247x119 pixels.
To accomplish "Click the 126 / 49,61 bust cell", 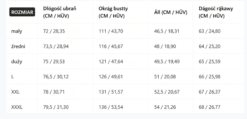I will pos(111,77).
